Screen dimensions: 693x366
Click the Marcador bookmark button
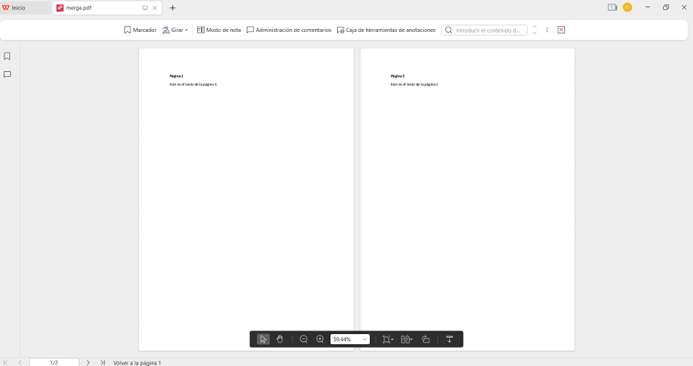pyautogui.click(x=140, y=30)
